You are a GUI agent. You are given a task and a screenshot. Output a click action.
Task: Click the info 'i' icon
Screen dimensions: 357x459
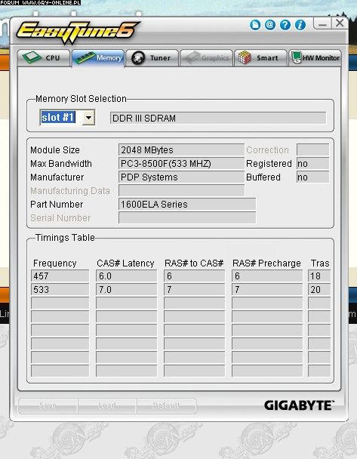300,25
